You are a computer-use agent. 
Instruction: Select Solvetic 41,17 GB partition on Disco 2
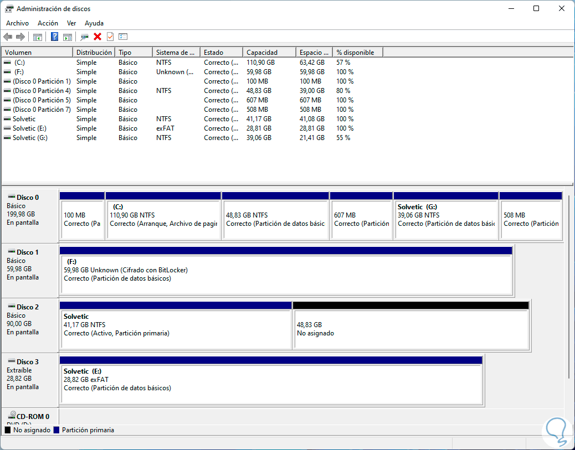pos(176,326)
